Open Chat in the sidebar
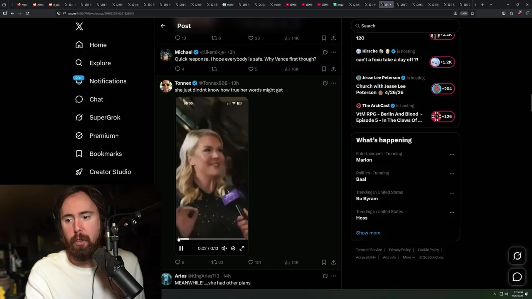Screen dimensions: 532x299 click(89, 99)
